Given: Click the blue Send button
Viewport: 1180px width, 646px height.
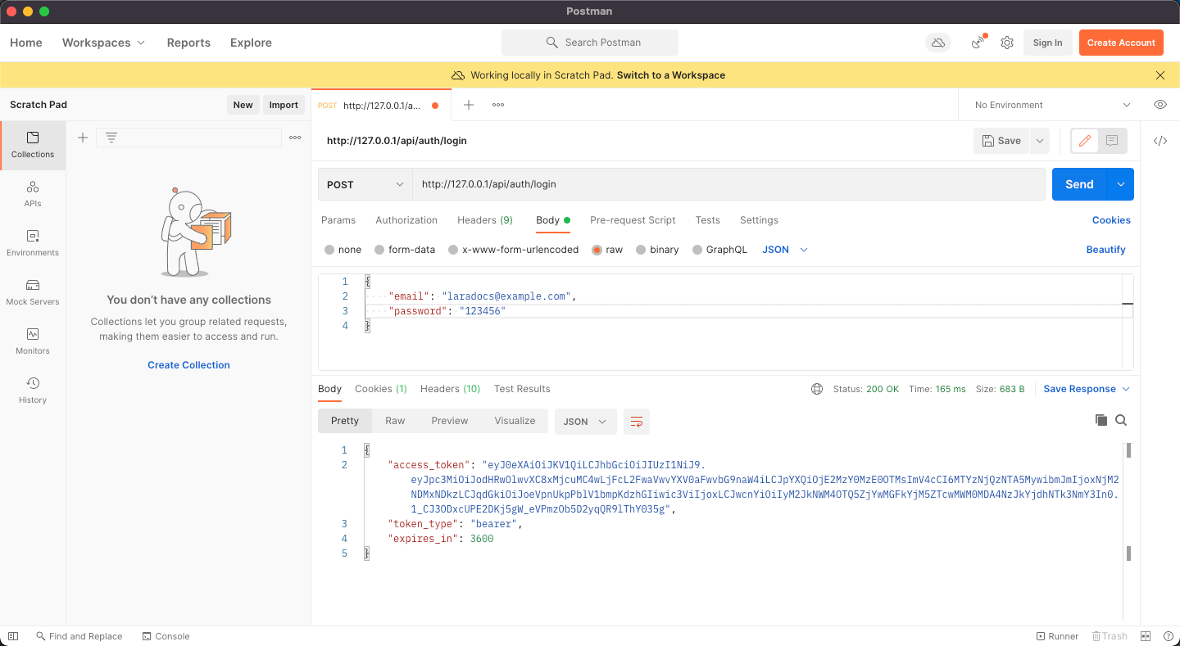Looking at the screenshot, I should (x=1079, y=184).
